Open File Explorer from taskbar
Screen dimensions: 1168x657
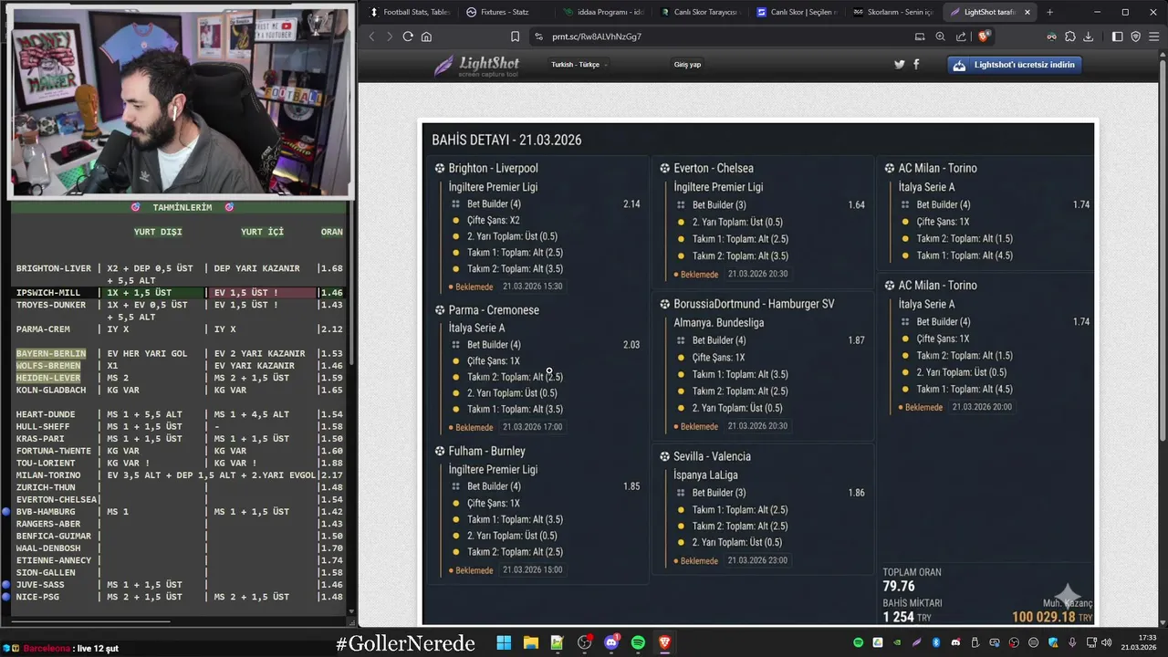530,642
